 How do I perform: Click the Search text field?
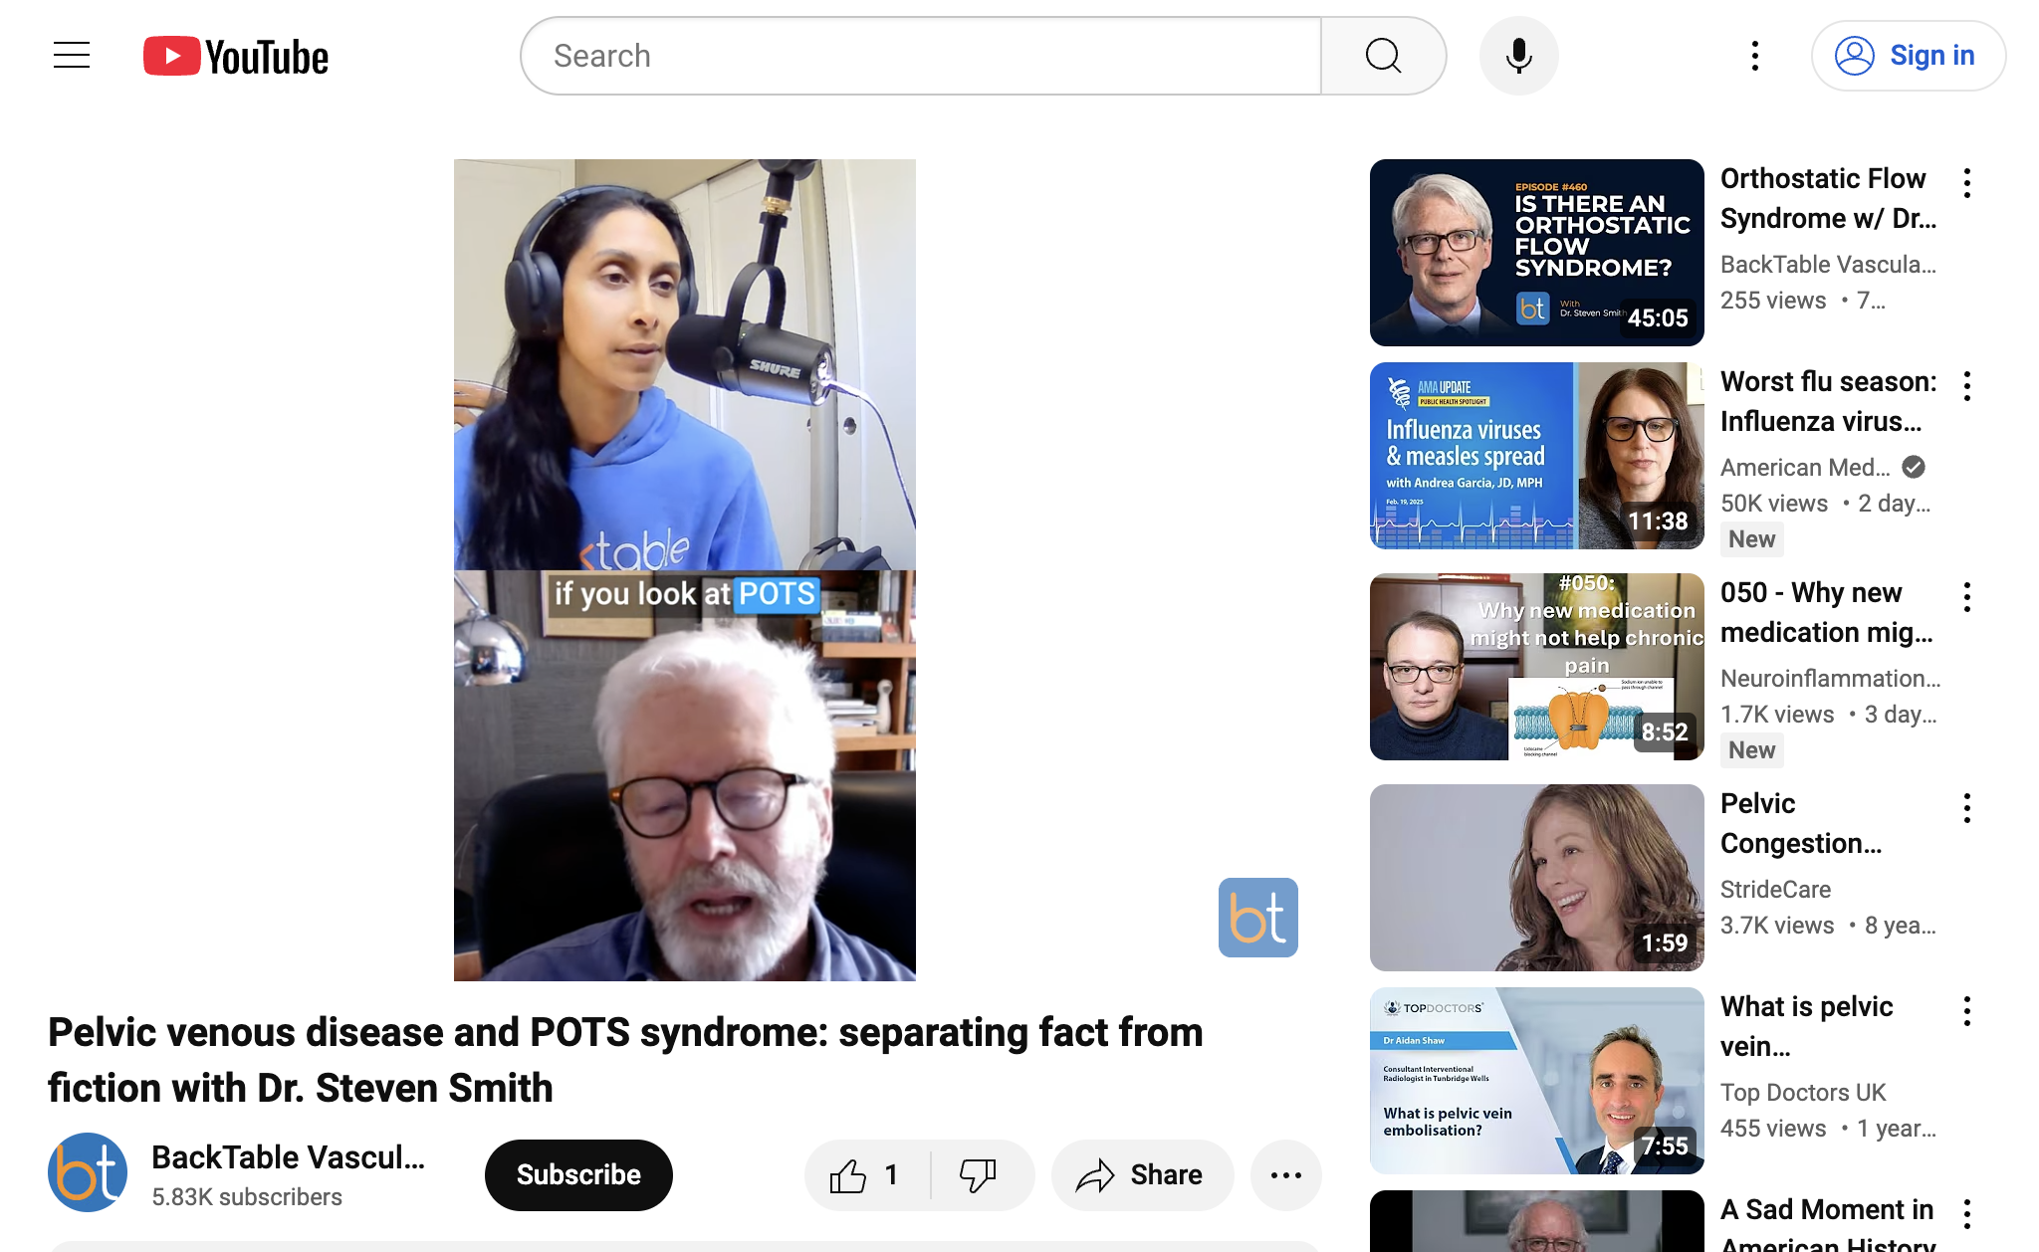[x=921, y=56]
